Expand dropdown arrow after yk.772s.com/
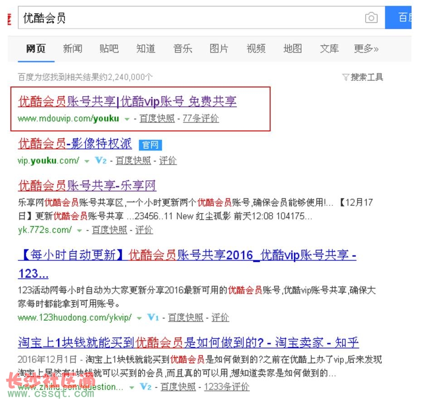Screen dimensions: 441x405 [79, 231]
